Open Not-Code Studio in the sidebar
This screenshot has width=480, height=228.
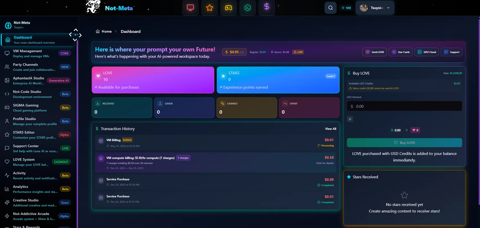pos(37,94)
